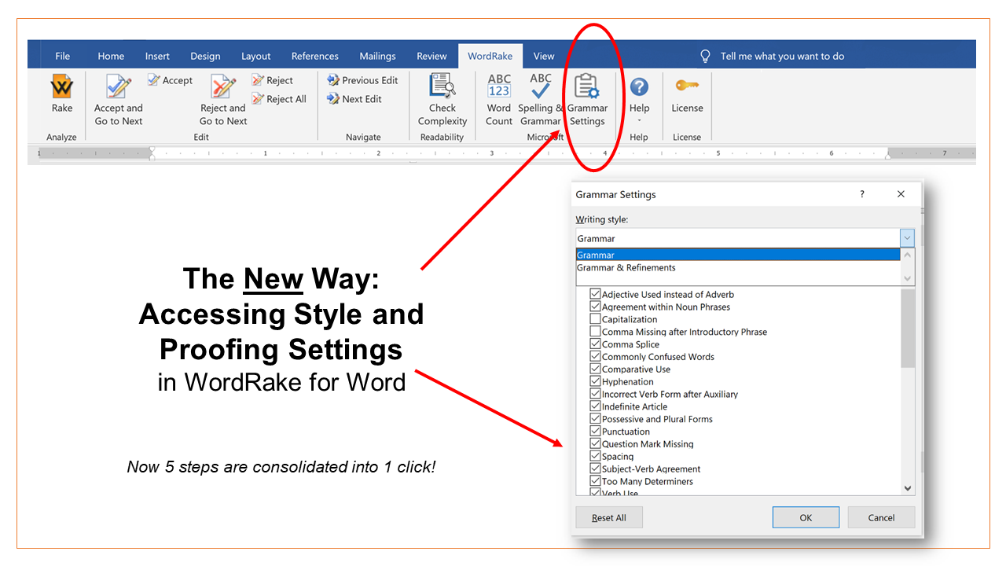
Task: Open the File tab
Action: [63, 56]
